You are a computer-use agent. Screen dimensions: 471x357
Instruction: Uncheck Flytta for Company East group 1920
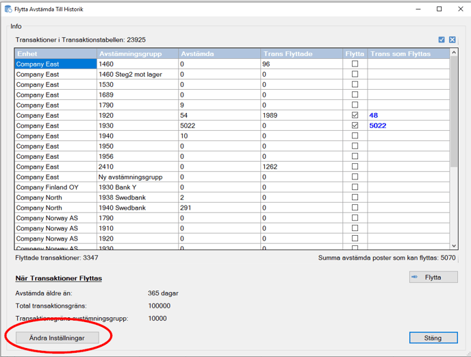click(x=355, y=115)
